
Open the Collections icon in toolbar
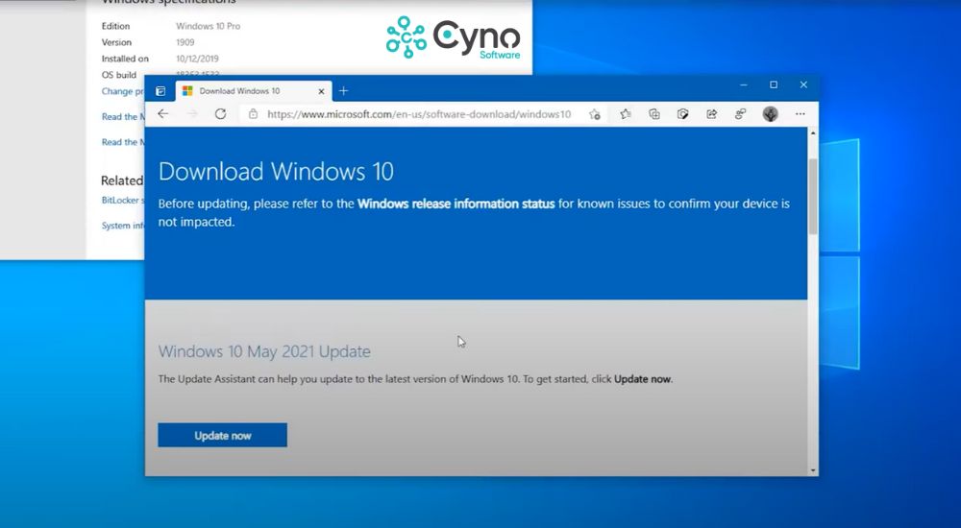click(x=653, y=114)
